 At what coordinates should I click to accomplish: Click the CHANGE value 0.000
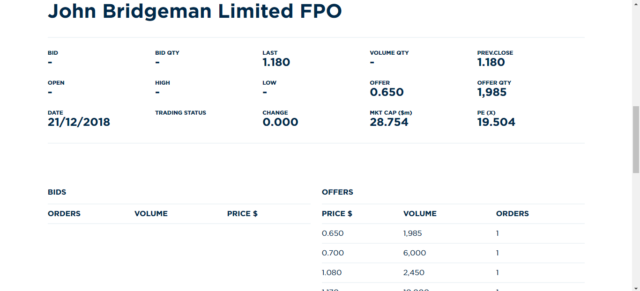[x=280, y=122]
